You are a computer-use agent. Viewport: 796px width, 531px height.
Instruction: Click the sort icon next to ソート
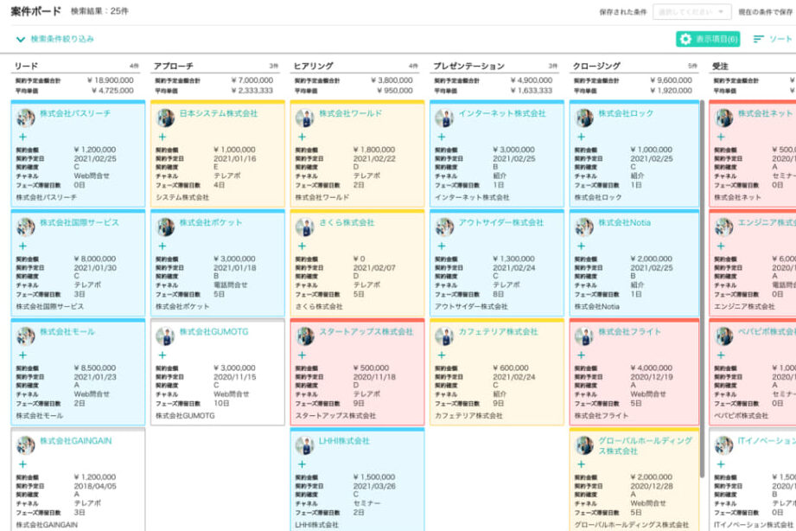coord(759,39)
